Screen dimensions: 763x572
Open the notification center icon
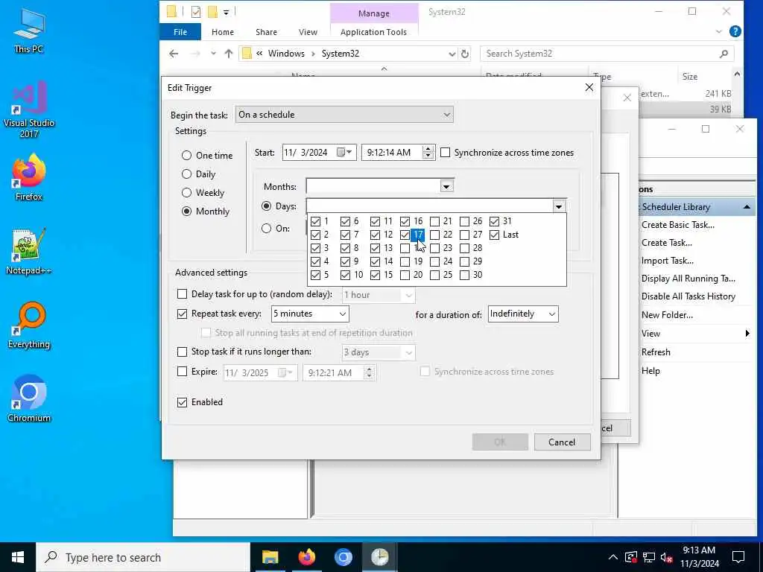click(738, 557)
